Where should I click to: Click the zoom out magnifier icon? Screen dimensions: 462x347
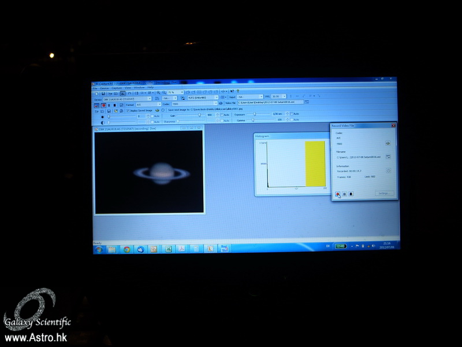coord(164,93)
